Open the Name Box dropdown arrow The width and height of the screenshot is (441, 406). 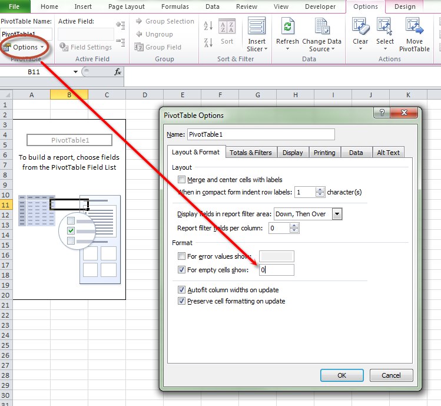click(75, 72)
